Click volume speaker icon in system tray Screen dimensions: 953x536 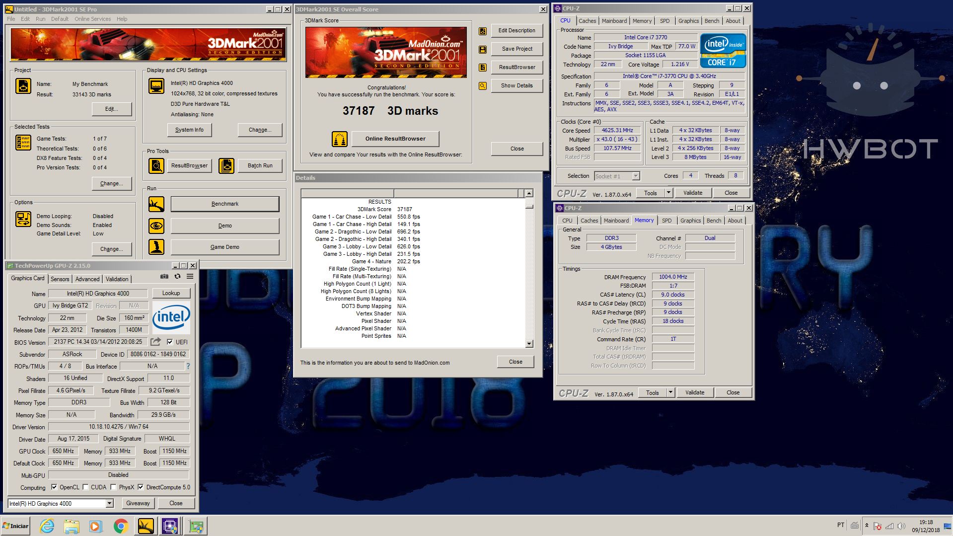901,526
